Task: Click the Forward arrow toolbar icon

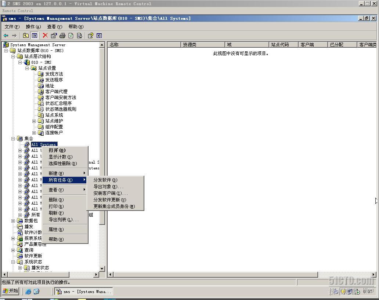Action: coord(14,36)
